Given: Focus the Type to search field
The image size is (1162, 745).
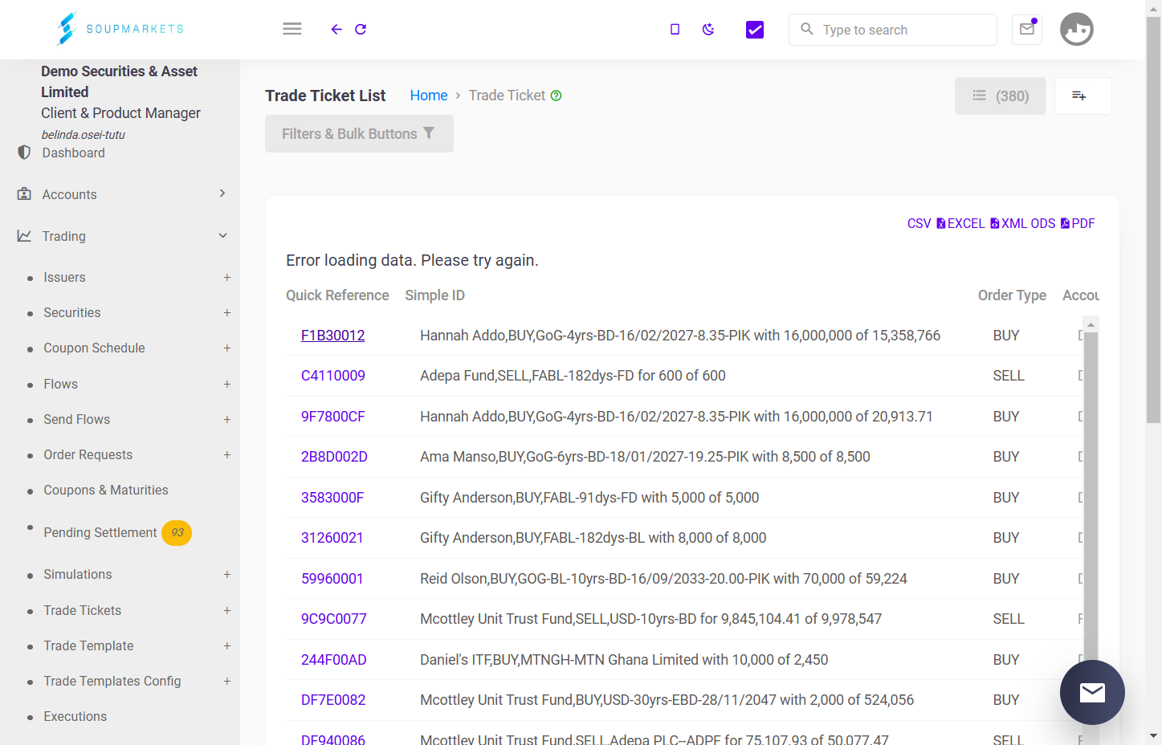Looking at the screenshot, I should (x=893, y=30).
